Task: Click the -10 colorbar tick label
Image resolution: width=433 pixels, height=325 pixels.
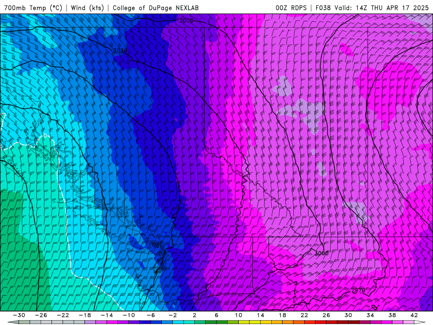Action: [129, 315]
